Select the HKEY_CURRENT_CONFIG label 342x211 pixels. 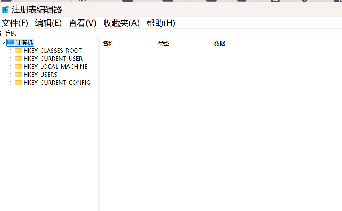pos(57,83)
